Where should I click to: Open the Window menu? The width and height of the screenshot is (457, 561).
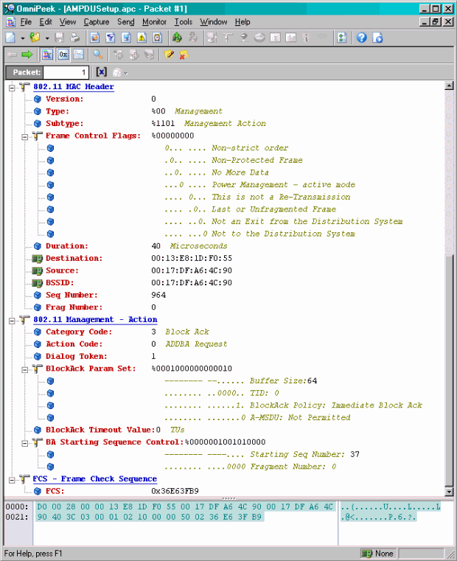(x=213, y=22)
